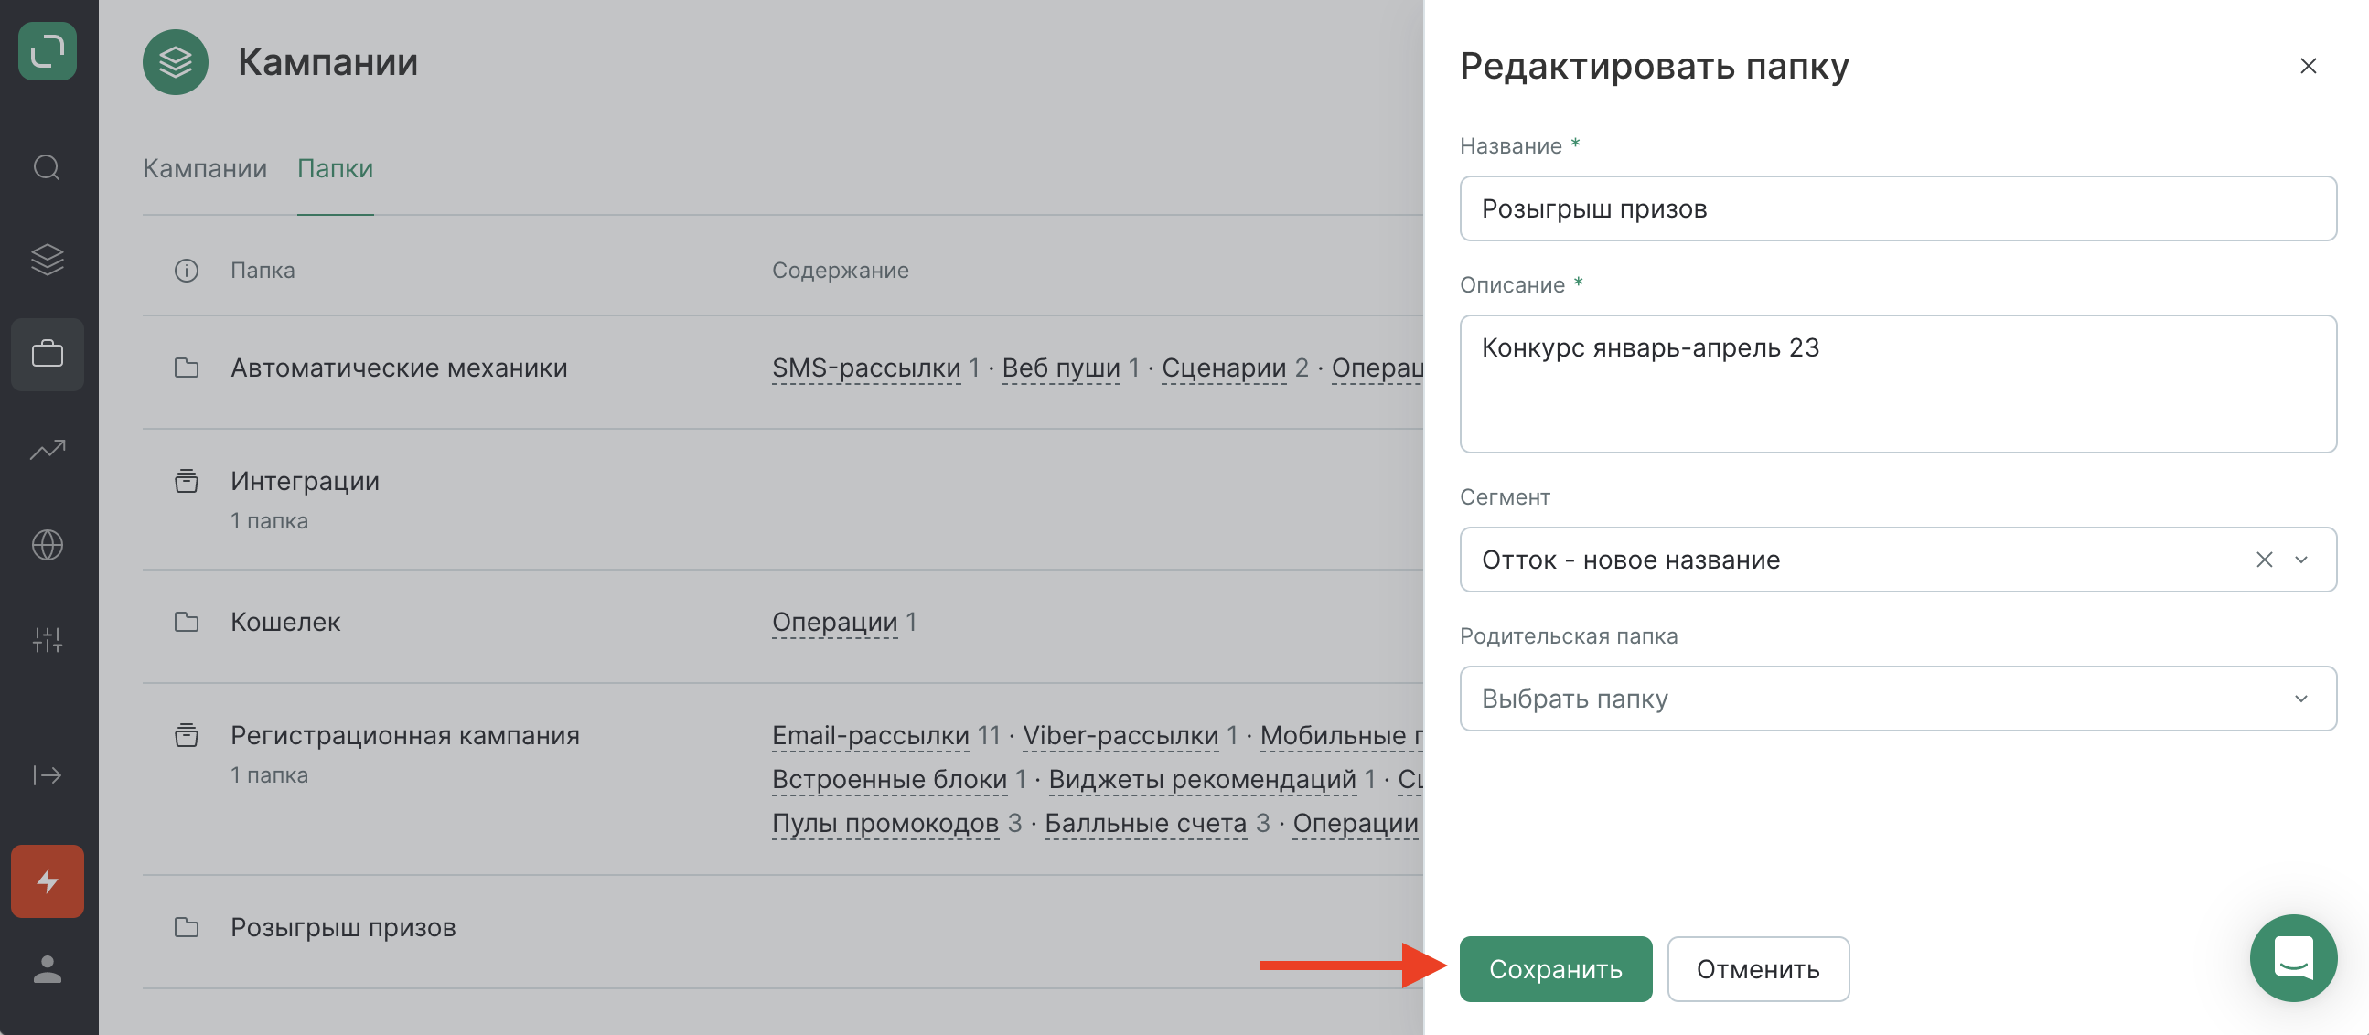Open the globe icon in the sidebar
Viewport: 2369px width, 1035px height.
coord(47,545)
